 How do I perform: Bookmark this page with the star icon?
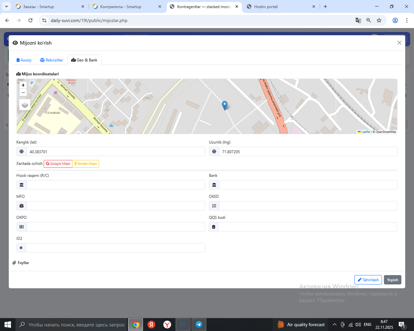379,20
